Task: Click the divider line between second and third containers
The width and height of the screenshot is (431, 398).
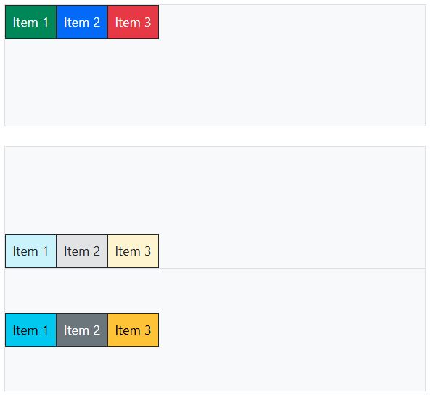Action: click(215, 269)
